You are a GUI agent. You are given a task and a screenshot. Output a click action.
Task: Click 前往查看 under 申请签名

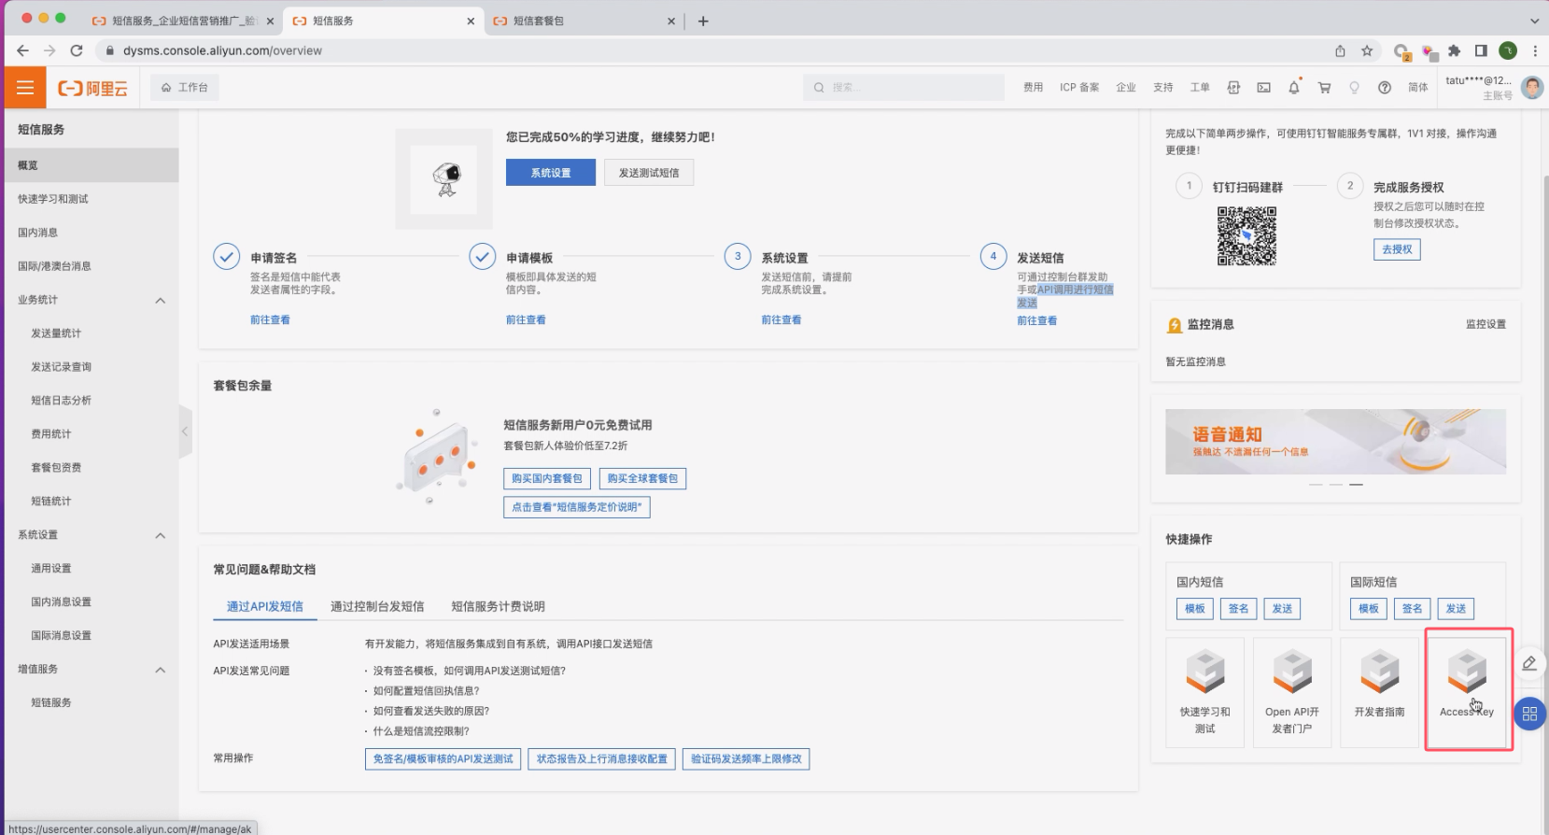click(x=270, y=319)
